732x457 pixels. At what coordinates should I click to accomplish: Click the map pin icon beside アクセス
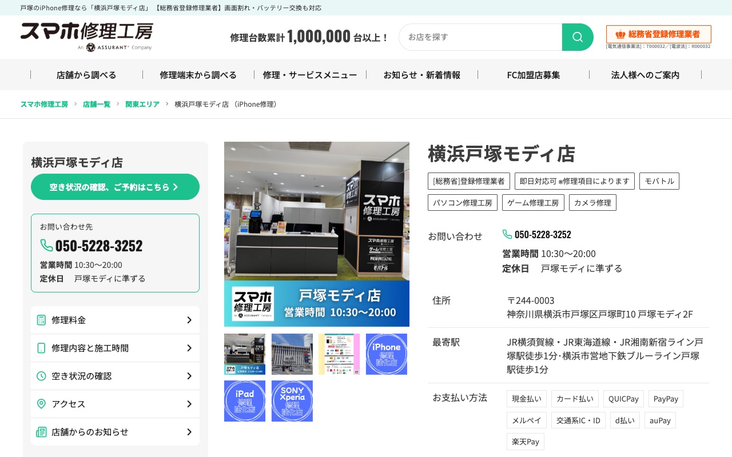pyautogui.click(x=41, y=404)
